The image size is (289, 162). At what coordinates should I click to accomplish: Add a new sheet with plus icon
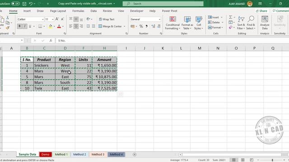pos(135,154)
